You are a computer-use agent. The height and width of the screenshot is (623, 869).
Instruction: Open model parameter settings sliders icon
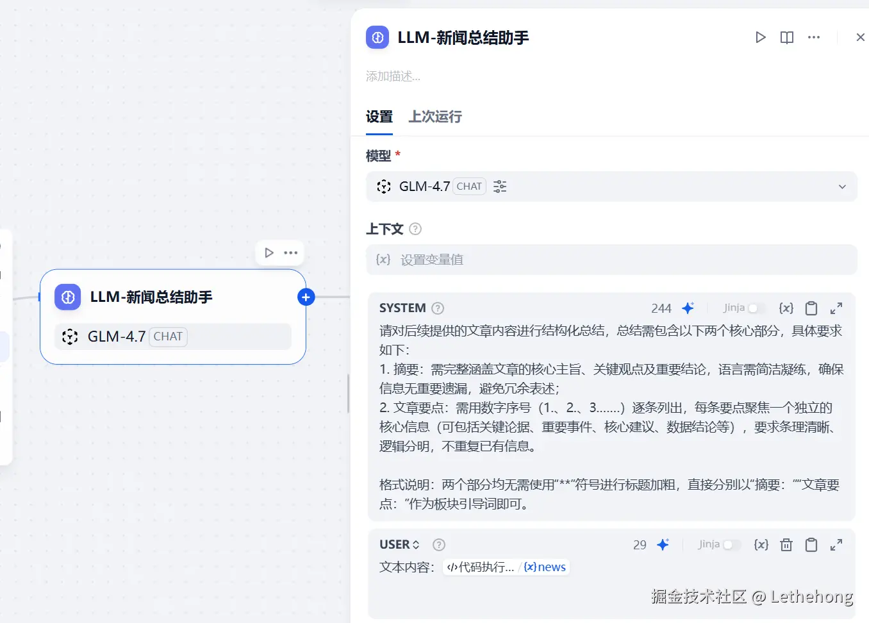pyautogui.click(x=500, y=187)
